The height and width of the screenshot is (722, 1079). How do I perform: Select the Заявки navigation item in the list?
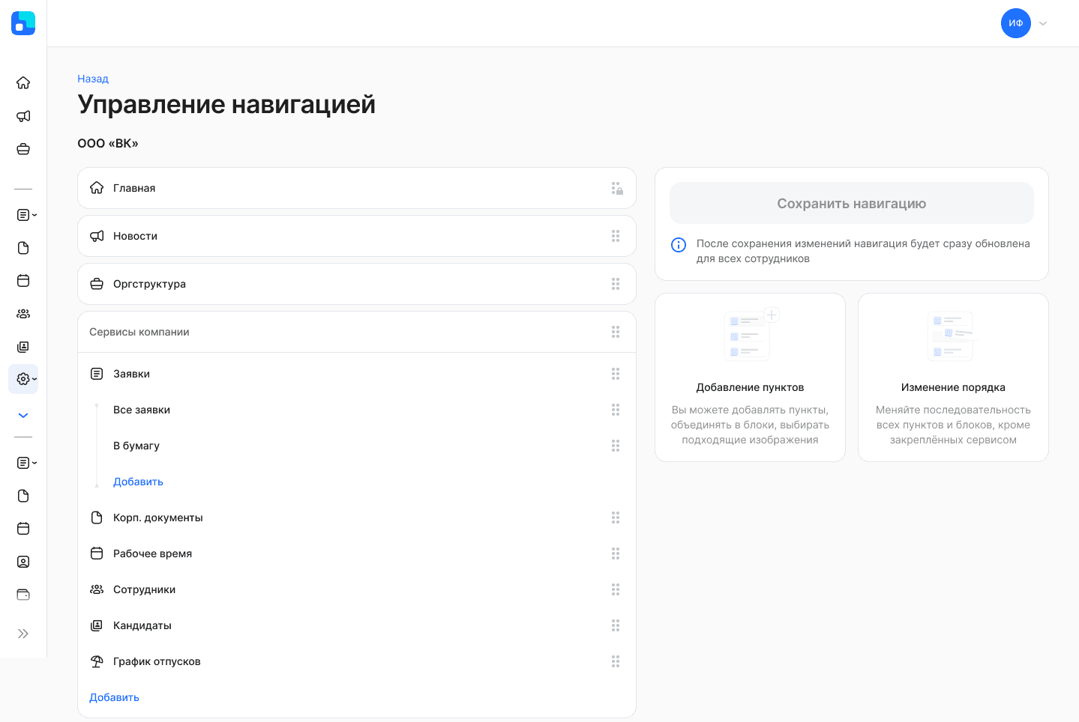click(x=131, y=374)
